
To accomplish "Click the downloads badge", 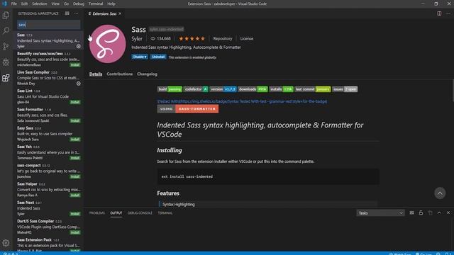I will [253, 89].
